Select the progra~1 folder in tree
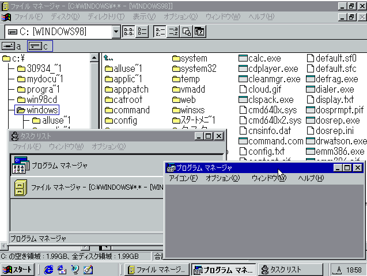This screenshot has height=276, width=367. tap(39, 89)
